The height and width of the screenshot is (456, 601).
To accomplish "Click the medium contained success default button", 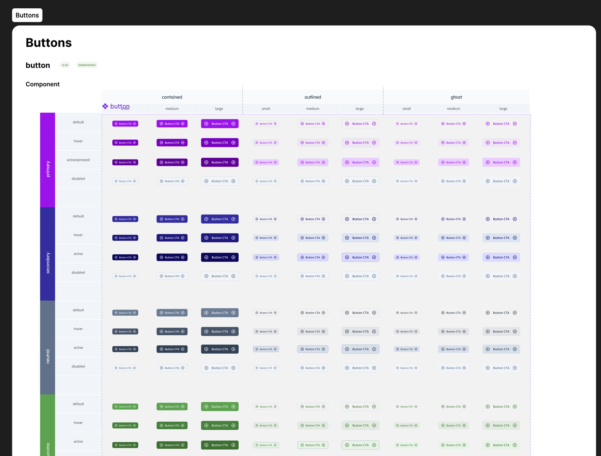I will point(172,407).
